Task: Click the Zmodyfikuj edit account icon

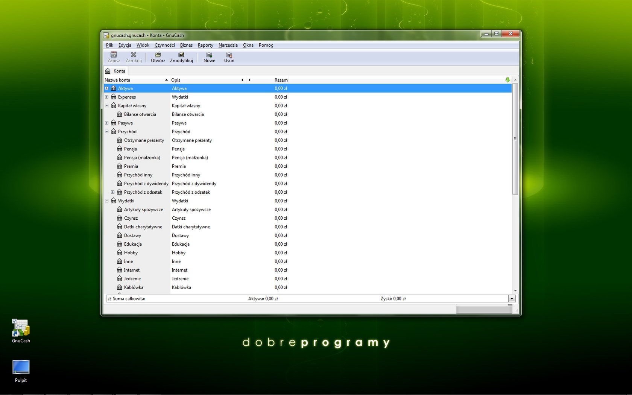Action: (181, 55)
